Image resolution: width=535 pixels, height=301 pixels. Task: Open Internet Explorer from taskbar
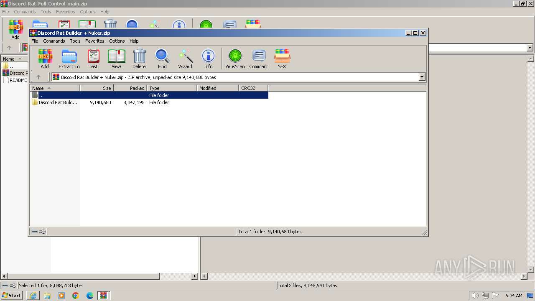(33, 296)
